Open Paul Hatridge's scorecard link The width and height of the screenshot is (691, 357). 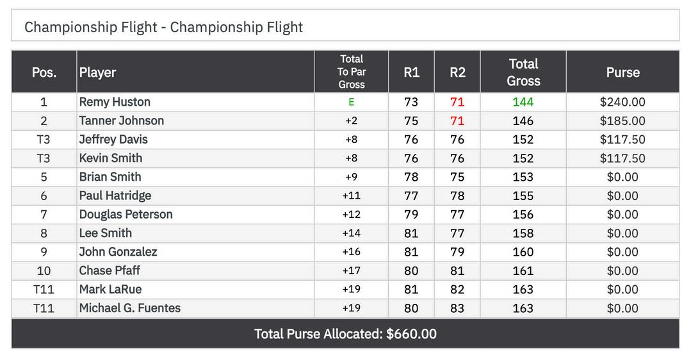(x=115, y=195)
